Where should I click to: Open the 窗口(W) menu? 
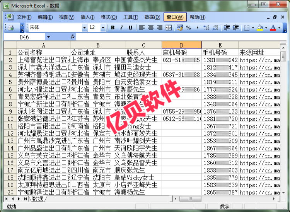point(175,17)
